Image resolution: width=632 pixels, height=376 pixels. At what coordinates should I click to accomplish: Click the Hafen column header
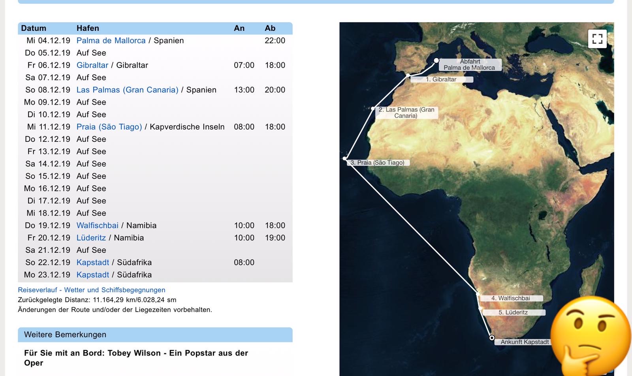coord(88,28)
